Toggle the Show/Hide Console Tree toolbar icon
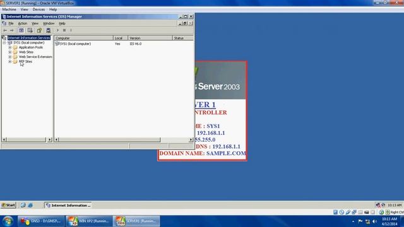Screen dimensions: 404x227 tap(21, 30)
